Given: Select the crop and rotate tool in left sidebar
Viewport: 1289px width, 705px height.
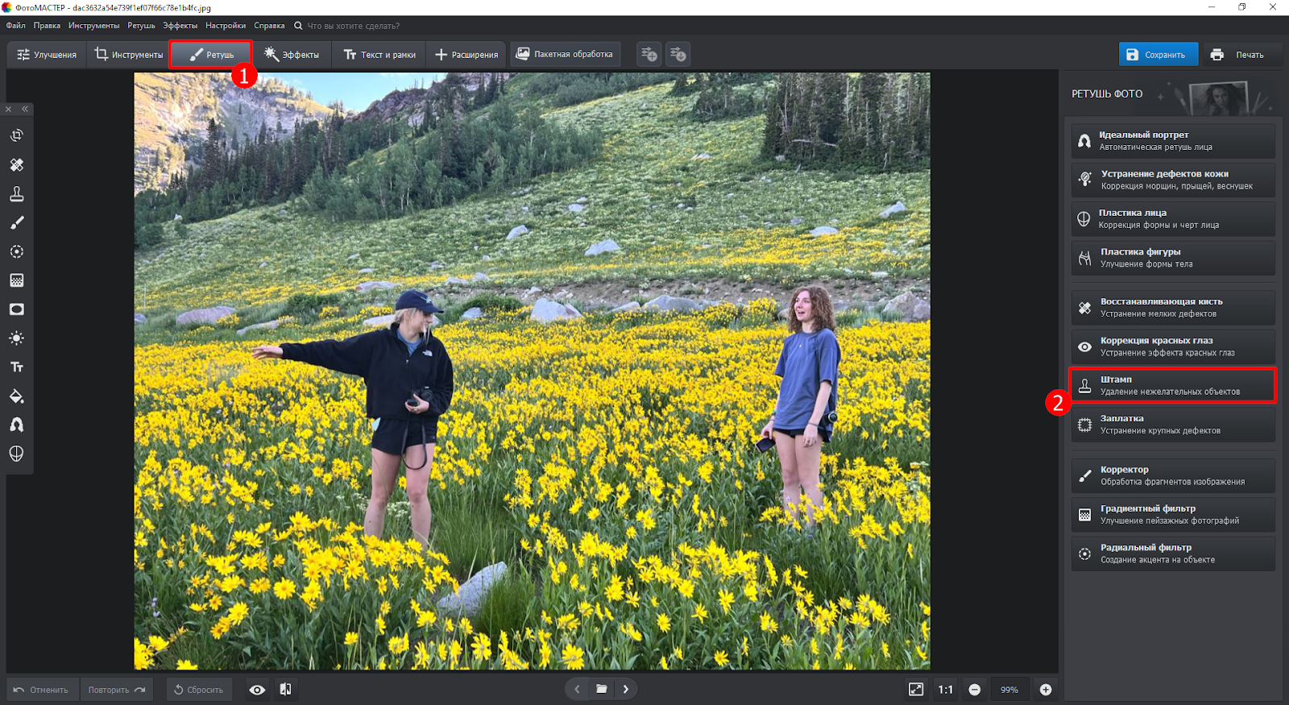Looking at the screenshot, I should point(17,135).
